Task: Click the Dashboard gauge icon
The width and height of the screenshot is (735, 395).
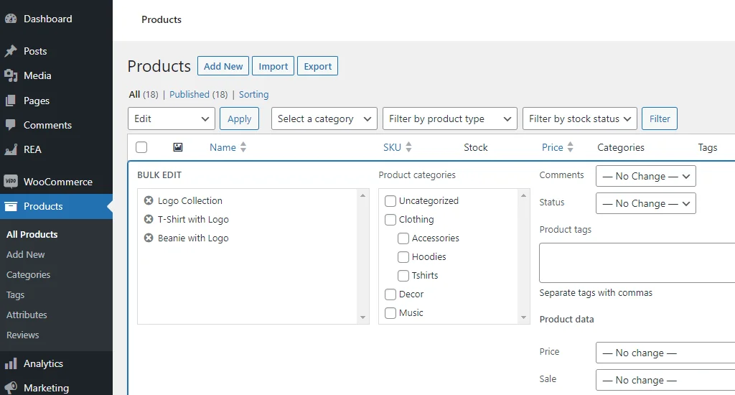Action: pos(11,19)
